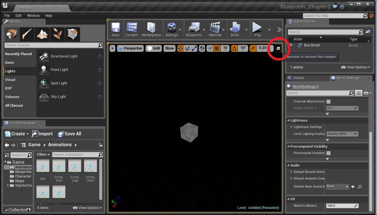Toggle grid snapping icon
The height and width of the screenshot is (215, 377).
click(x=217, y=48)
